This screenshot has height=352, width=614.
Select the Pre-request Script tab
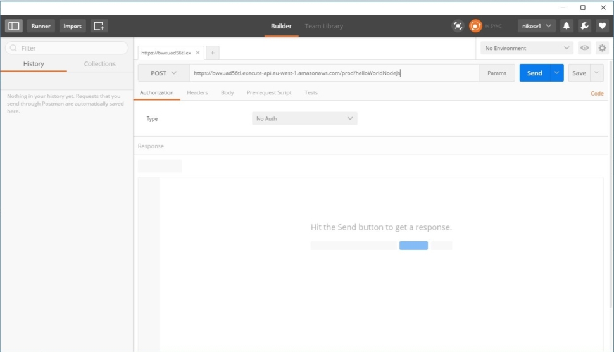269,92
